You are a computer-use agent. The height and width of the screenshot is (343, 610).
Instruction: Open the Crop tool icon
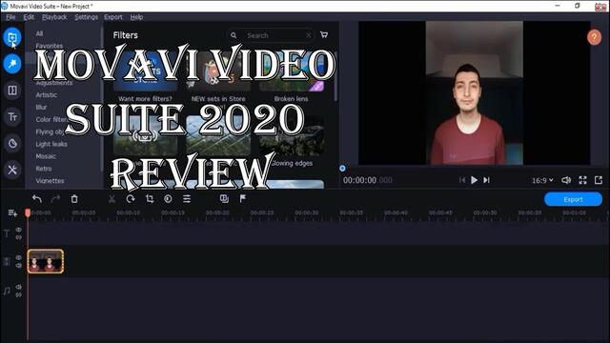click(150, 199)
